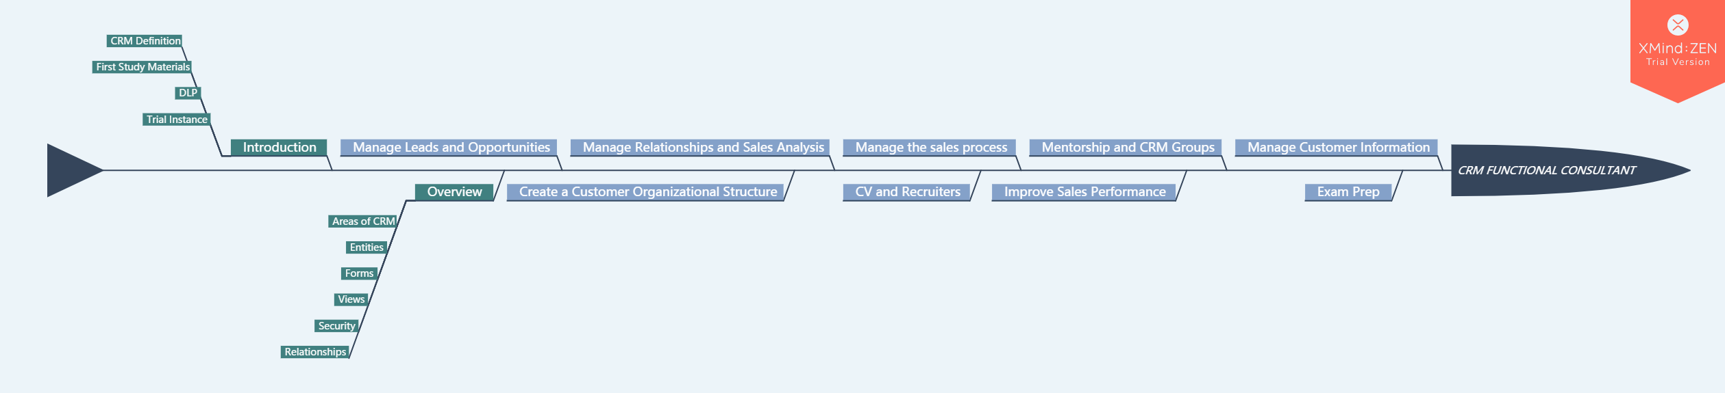
Task: Select the Overview topic node
Action: pos(454,192)
